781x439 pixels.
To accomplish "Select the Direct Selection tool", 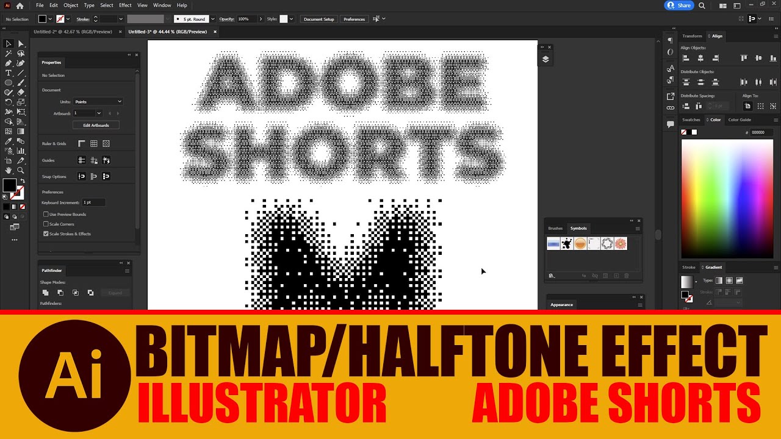I will click(21, 43).
